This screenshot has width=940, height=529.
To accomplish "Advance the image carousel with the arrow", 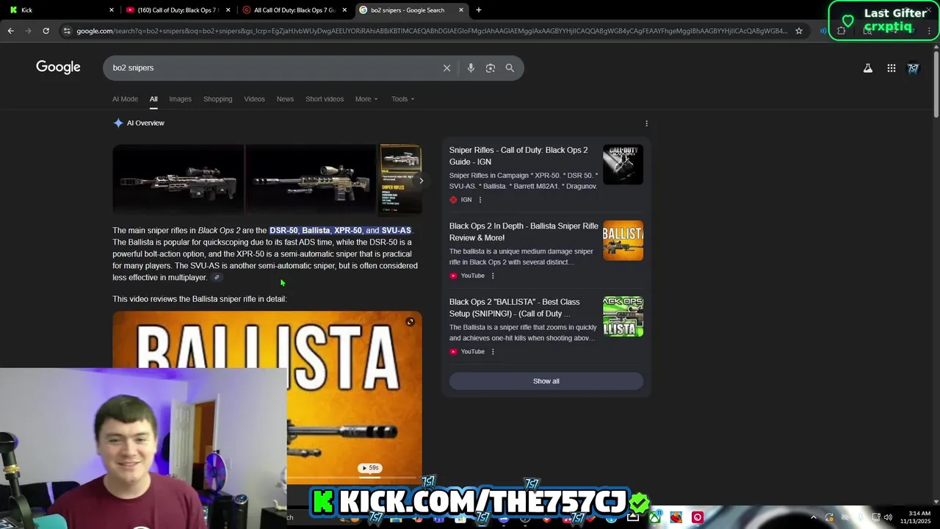I will [x=421, y=181].
